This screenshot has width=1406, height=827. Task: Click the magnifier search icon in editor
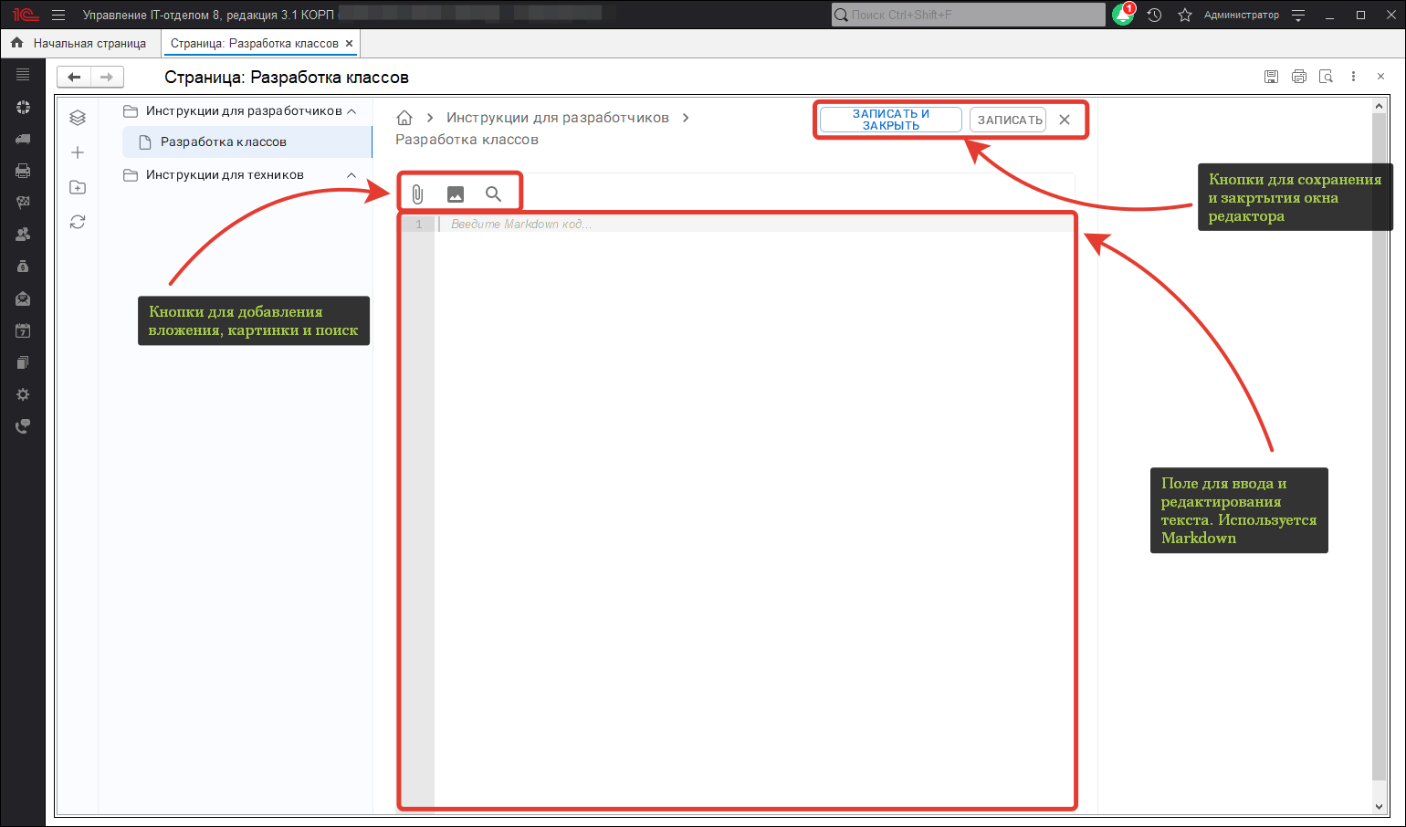pyautogui.click(x=493, y=194)
